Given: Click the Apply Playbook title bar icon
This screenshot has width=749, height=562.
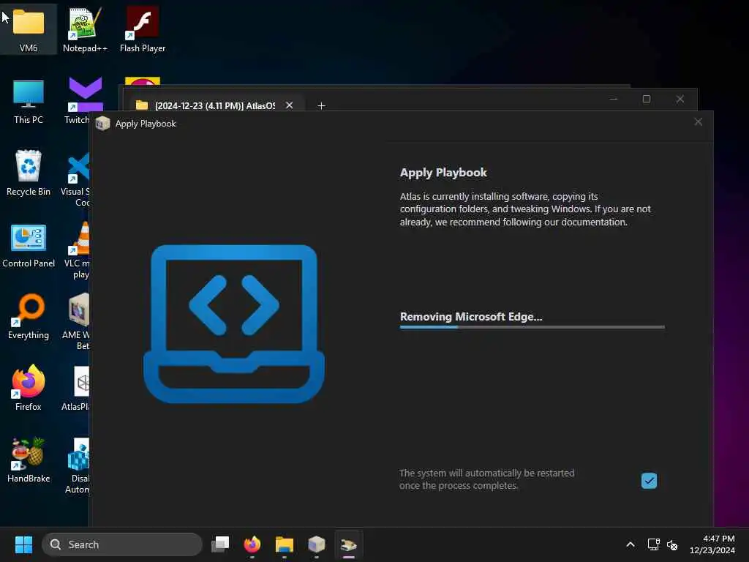Looking at the screenshot, I should [102, 123].
